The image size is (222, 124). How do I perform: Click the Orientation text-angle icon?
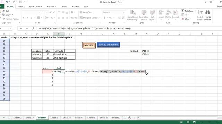72,12
